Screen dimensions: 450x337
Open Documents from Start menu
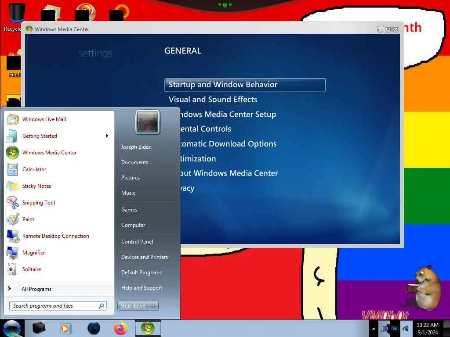[134, 162]
